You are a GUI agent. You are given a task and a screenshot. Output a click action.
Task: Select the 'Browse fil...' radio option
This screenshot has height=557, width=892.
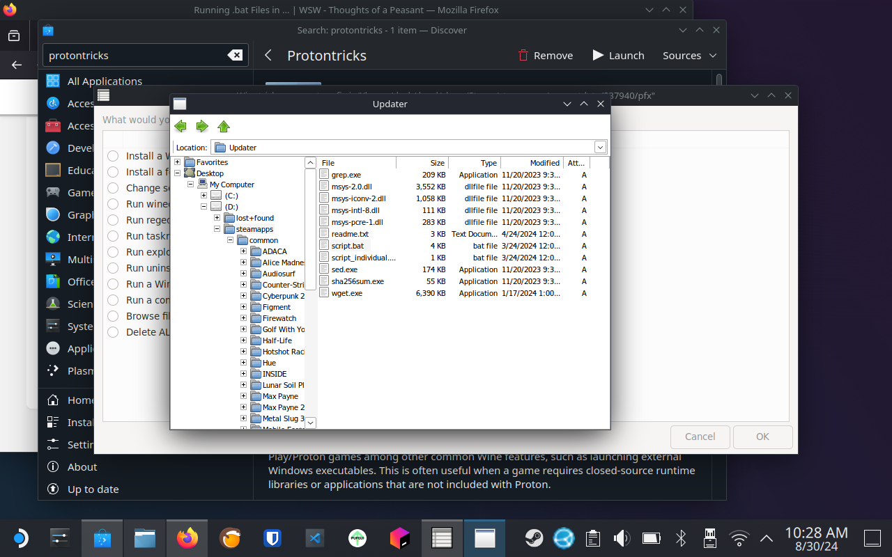click(113, 316)
